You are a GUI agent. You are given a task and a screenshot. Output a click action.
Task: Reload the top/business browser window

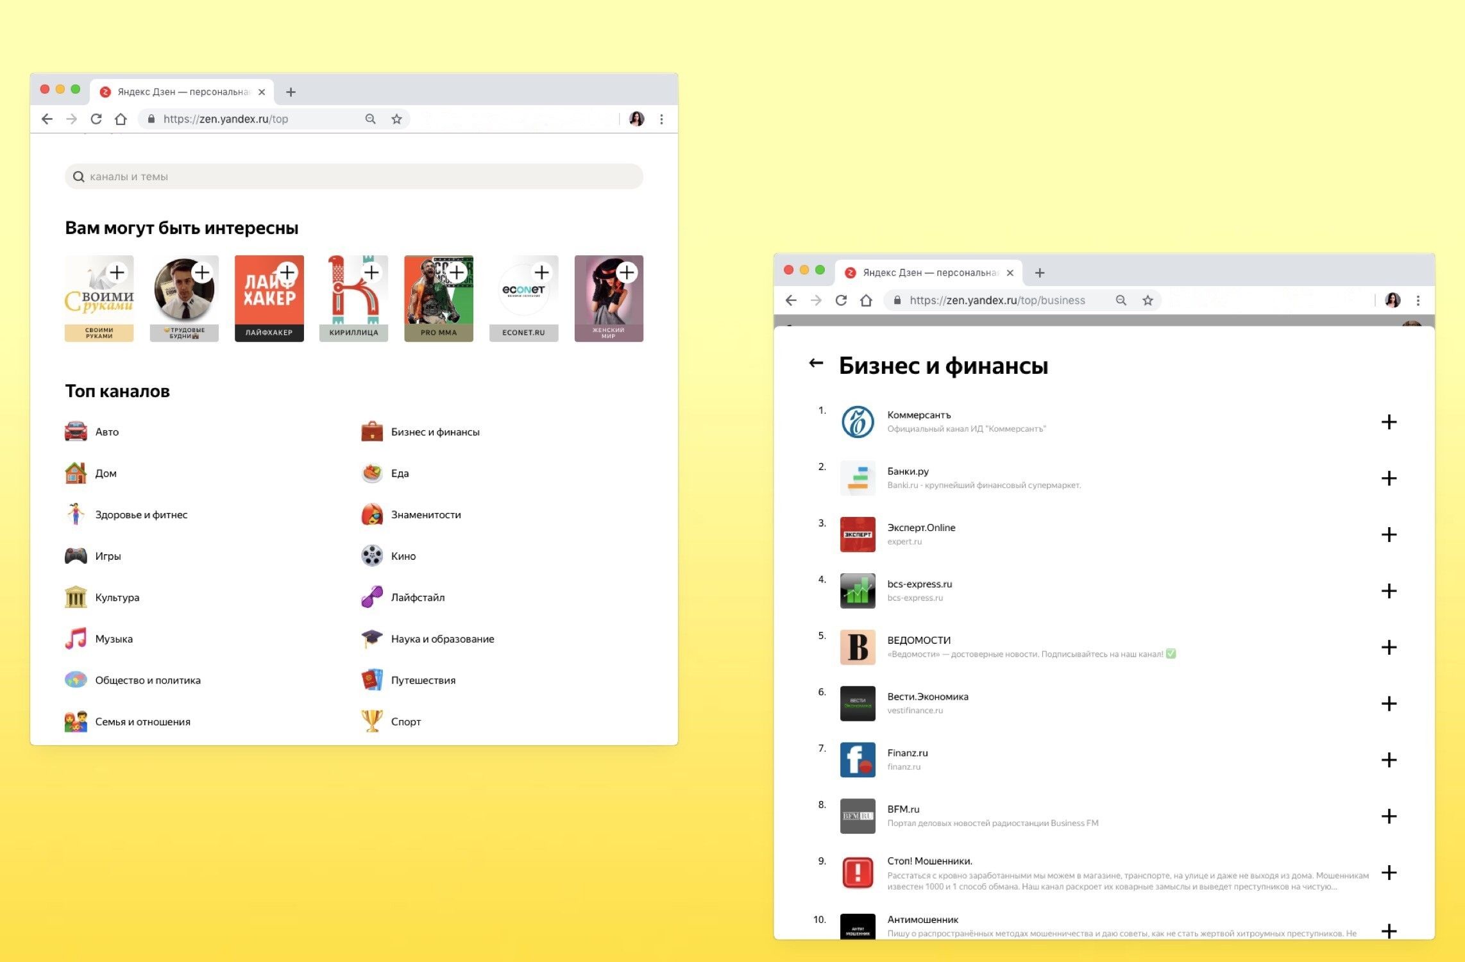[x=841, y=300]
